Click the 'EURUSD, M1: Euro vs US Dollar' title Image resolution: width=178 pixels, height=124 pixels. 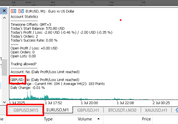pos(50,11)
